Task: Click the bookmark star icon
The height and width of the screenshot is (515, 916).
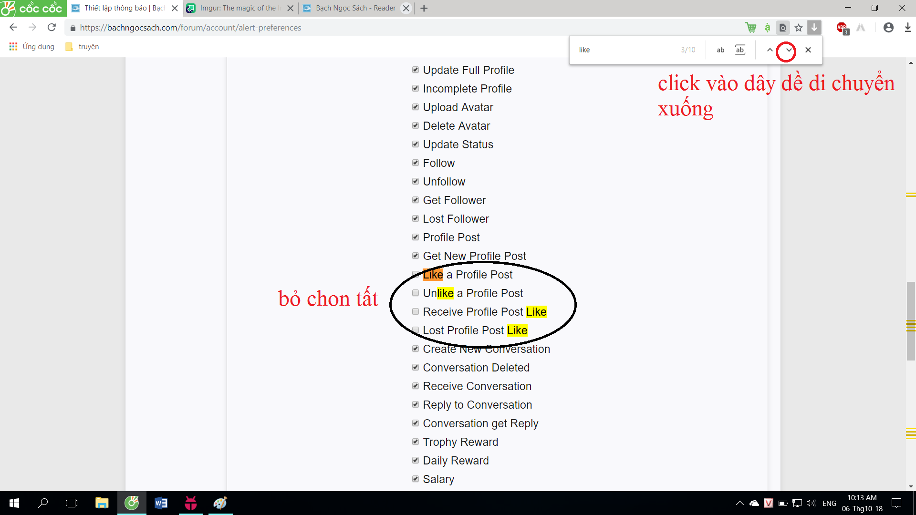Action: click(x=799, y=28)
